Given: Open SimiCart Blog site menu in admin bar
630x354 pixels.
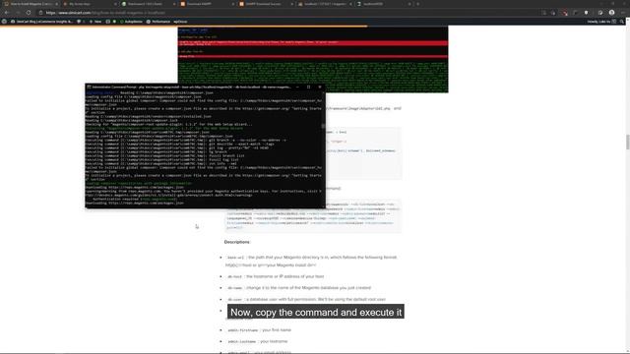Looking at the screenshot, I should pyautogui.click(x=42, y=22).
